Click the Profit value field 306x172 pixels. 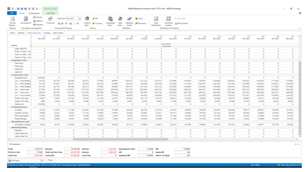pos(35,149)
